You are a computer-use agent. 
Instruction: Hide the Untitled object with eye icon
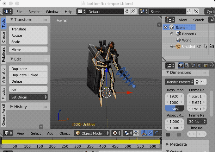click(199, 46)
